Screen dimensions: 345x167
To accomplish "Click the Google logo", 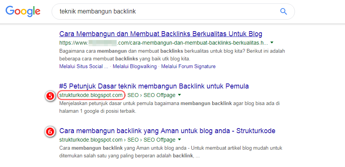I will tap(23, 12).
